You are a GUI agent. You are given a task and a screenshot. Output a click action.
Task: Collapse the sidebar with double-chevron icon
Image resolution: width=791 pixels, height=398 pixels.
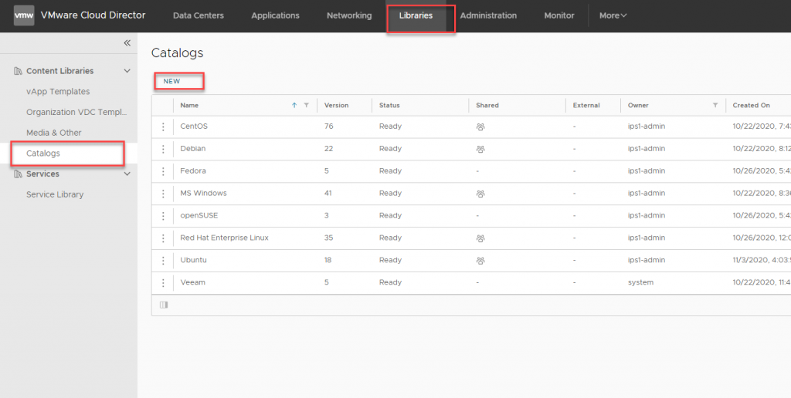(x=127, y=43)
